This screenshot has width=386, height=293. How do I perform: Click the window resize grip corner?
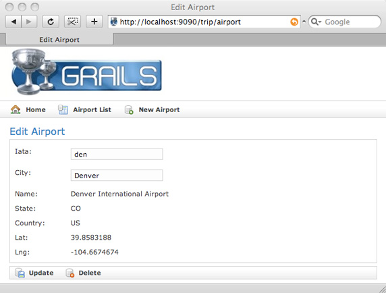tap(382, 289)
